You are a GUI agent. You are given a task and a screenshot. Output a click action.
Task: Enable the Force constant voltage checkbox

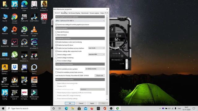(56, 61)
